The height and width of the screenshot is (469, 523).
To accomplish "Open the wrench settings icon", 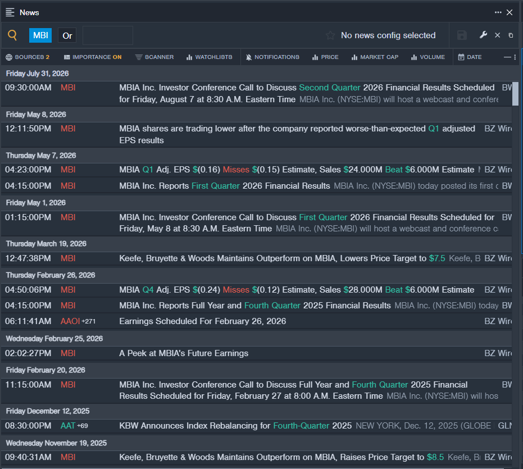I will tap(483, 35).
